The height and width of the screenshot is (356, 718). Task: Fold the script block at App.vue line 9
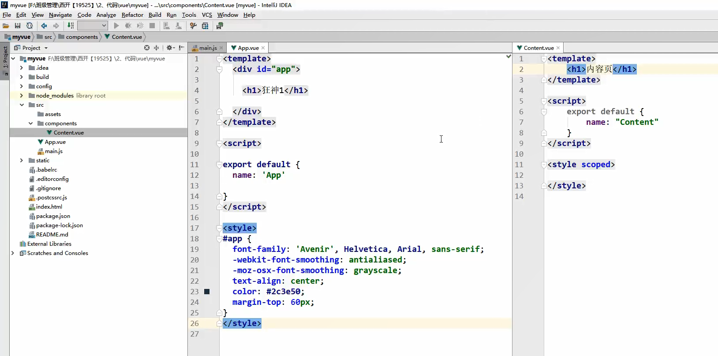point(219,143)
